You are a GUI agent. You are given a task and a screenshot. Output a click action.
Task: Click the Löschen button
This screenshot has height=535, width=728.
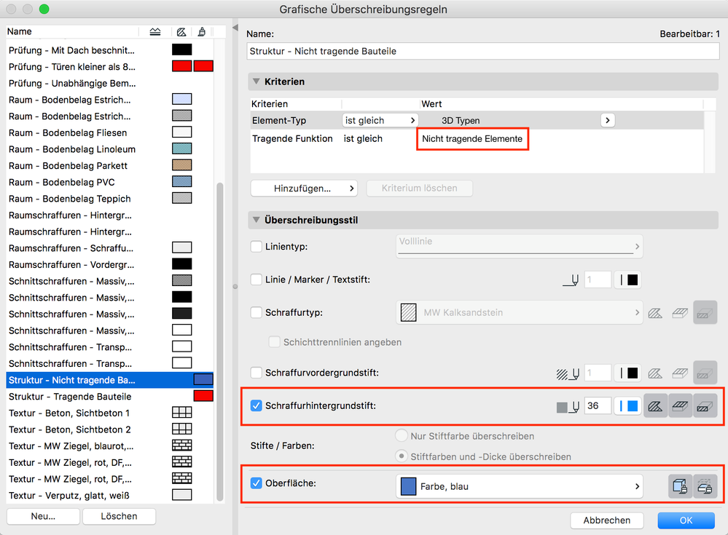(119, 516)
